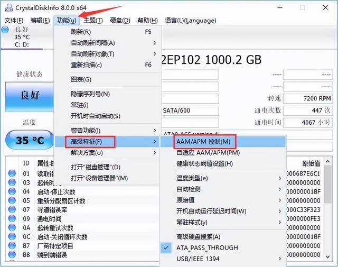Expand the 开机自动运行延迟时间(W) submenu
The height and width of the screenshot is (267, 338).
[223, 211]
